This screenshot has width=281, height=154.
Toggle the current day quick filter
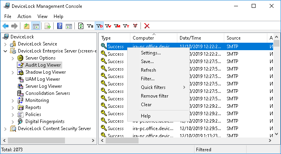point(99,26)
